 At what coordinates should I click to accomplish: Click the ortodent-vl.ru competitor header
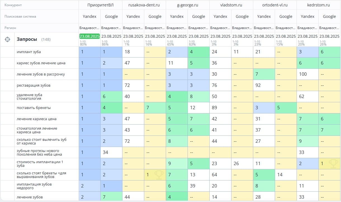tap(275, 5)
